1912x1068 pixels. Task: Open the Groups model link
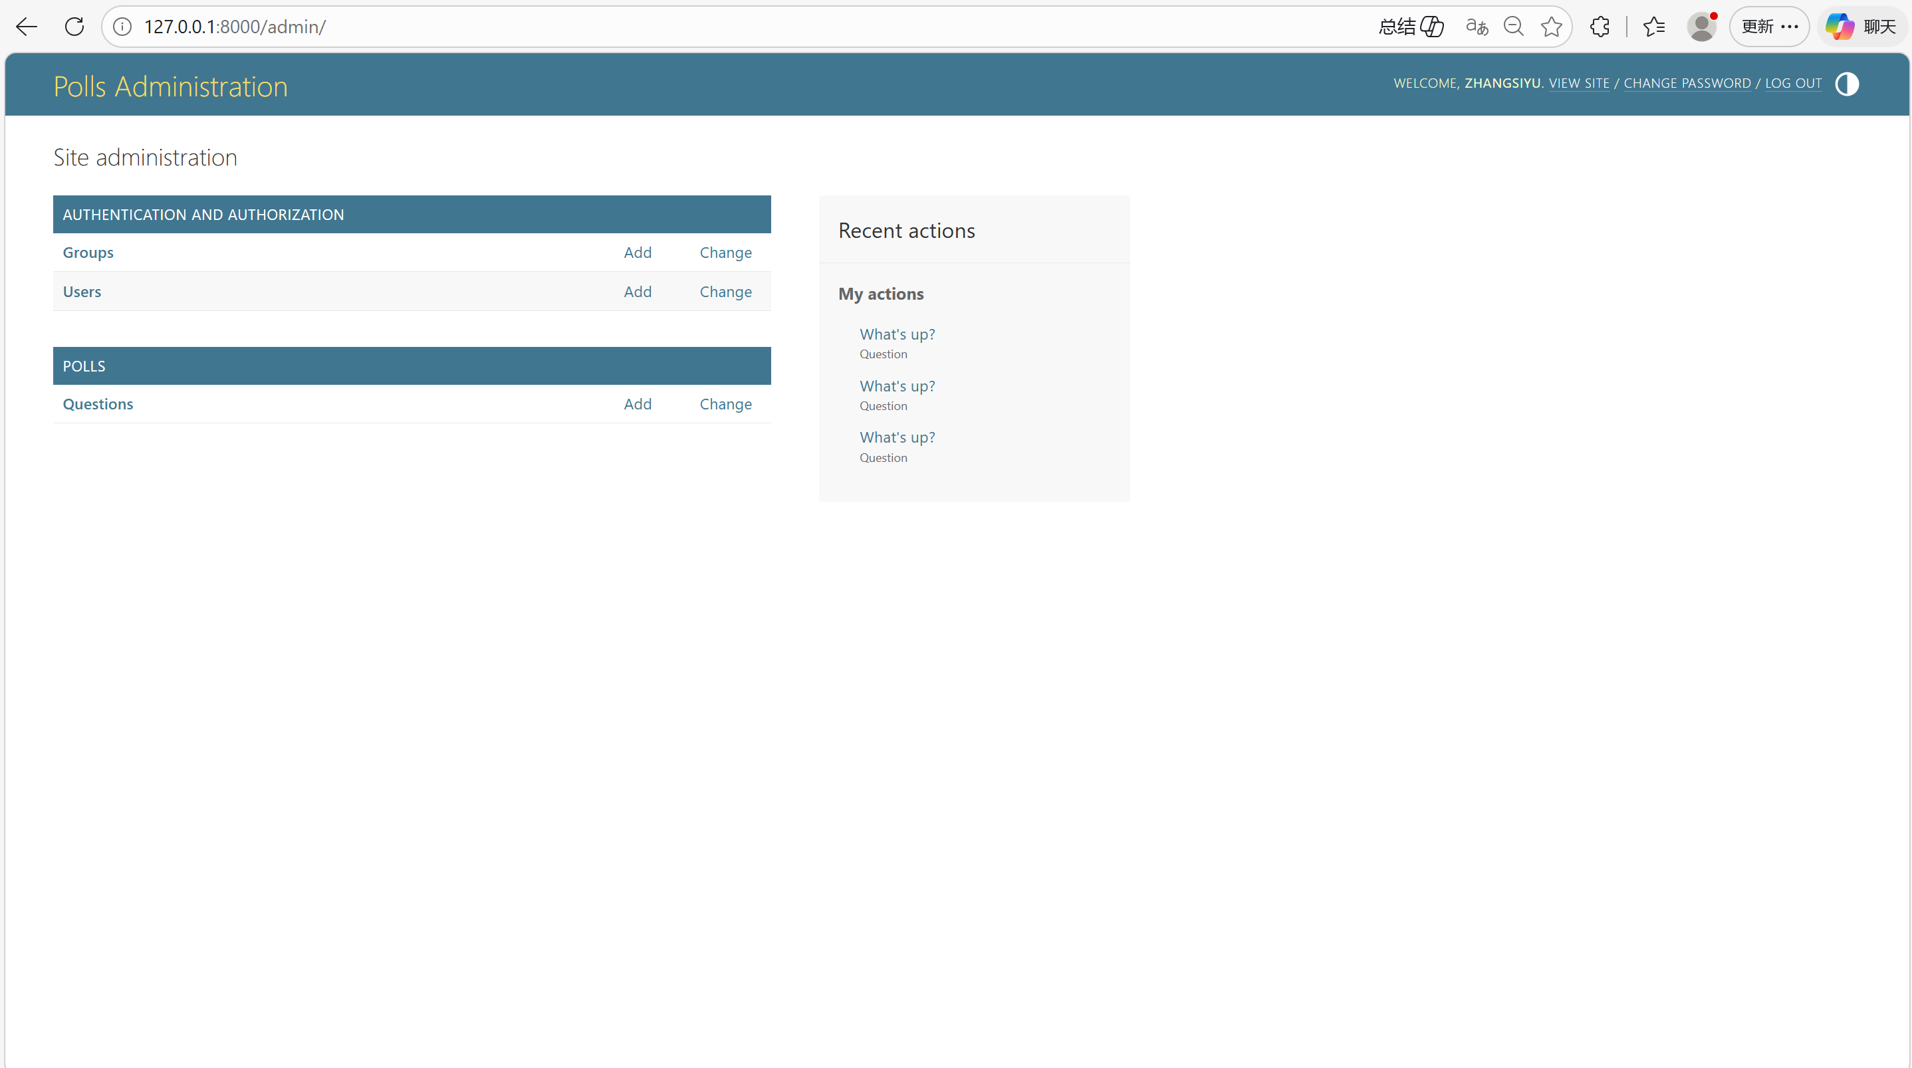(88, 253)
